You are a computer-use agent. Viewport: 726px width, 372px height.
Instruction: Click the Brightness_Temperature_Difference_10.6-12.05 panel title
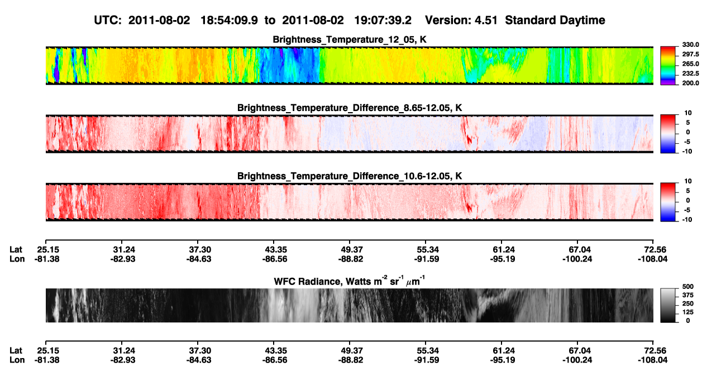tap(350, 176)
